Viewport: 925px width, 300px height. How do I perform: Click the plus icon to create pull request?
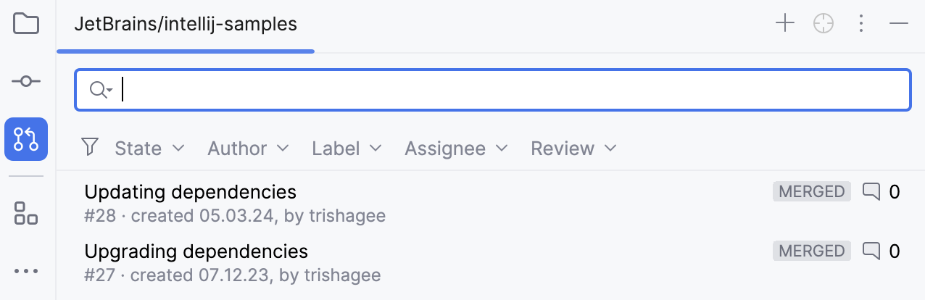click(785, 24)
